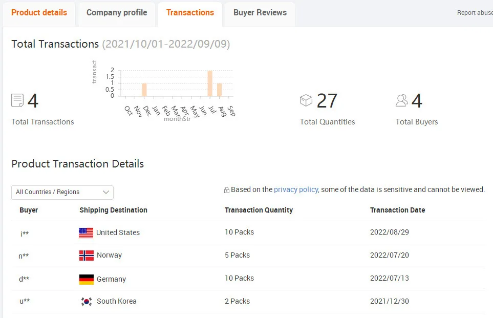493x318 pixels.
Task: Click the Norway flag icon
Action: point(87,255)
